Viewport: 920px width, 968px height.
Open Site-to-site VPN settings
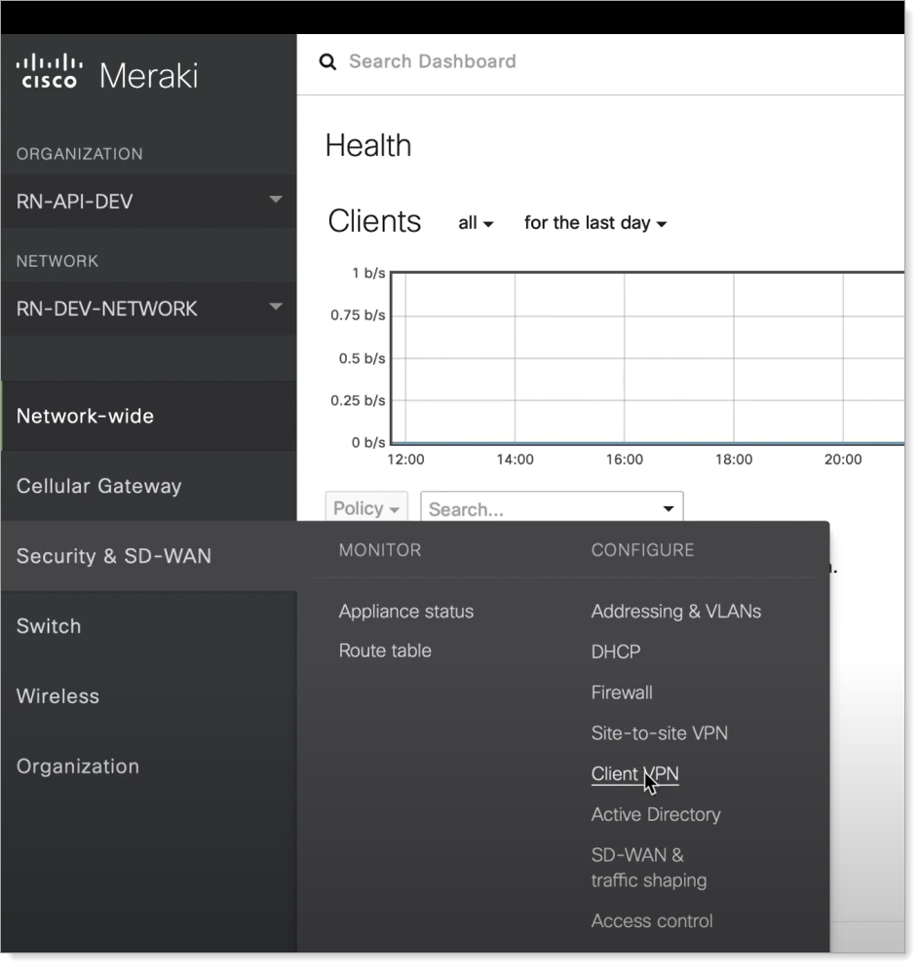[x=659, y=732]
